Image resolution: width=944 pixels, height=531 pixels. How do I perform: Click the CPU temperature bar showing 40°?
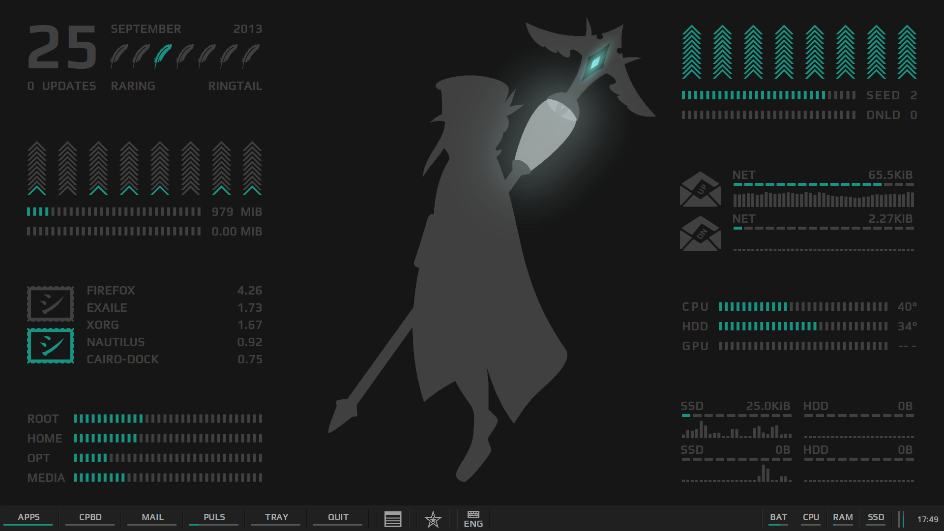click(x=803, y=307)
